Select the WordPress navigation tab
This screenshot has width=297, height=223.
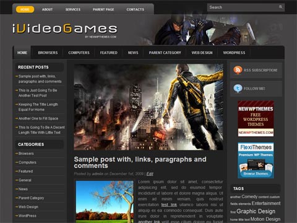point(234,53)
